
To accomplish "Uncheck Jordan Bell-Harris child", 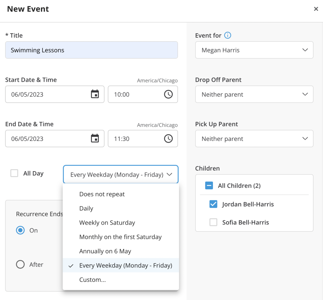I will pos(213,204).
